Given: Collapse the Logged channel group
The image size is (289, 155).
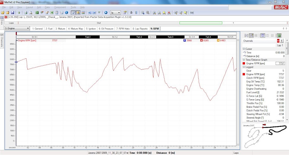Looking at the screenshot, I should tap(244, 67).
